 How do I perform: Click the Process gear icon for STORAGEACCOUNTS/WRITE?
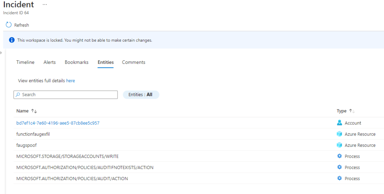(340, 156)
